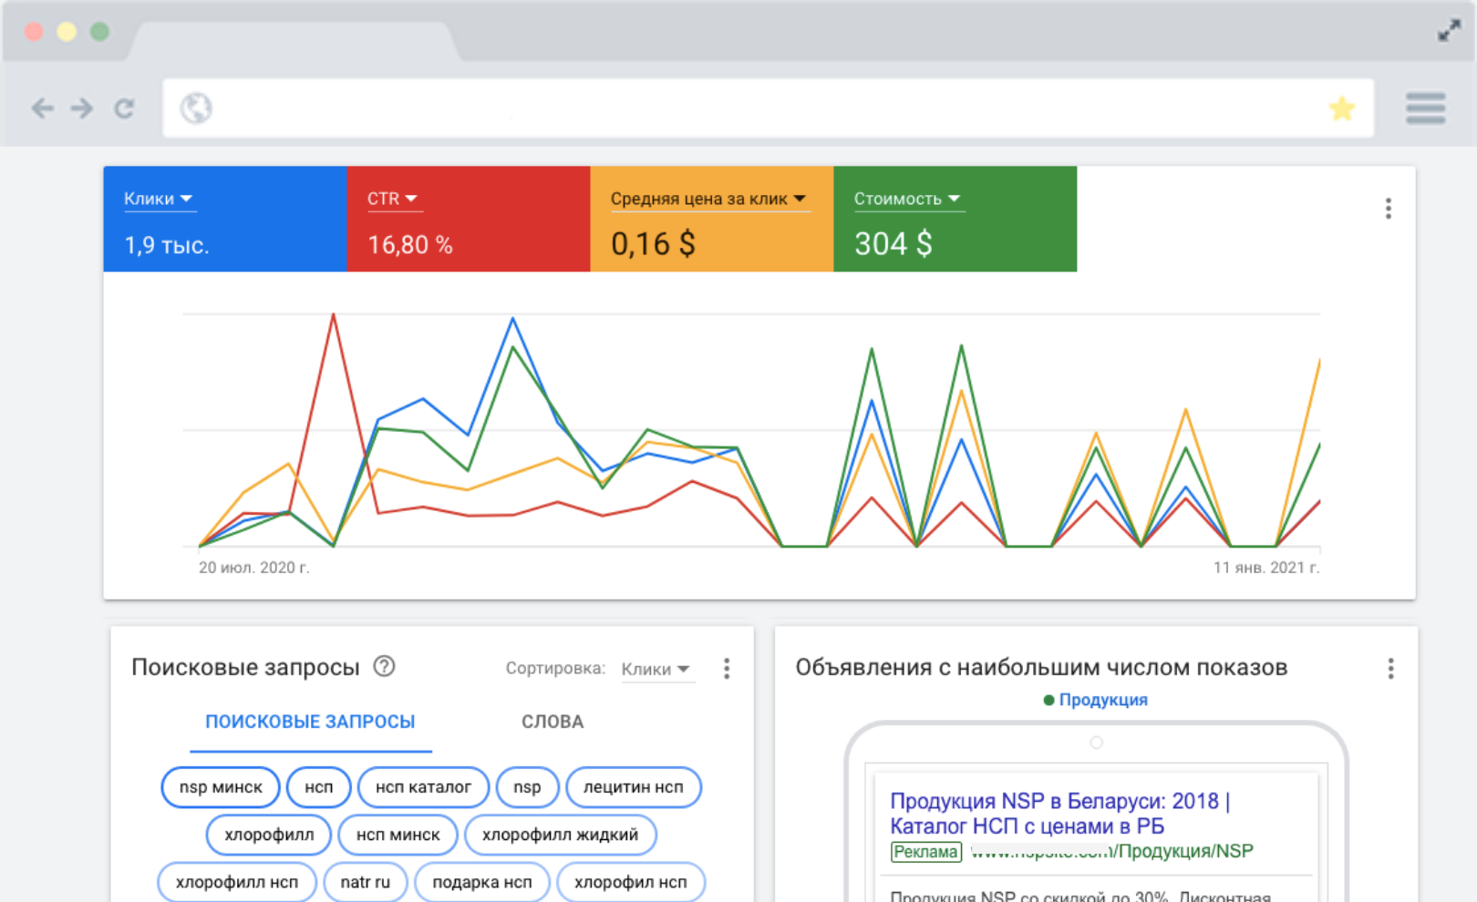
Task: Select the nsp минск query chip
Action: (221, 787)
